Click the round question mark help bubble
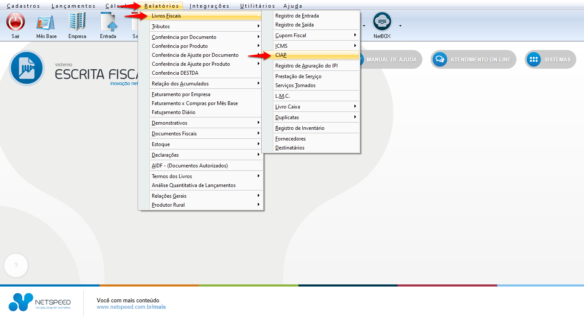Image resolution: width=584 pixels, height=319 pixels. (16, 265)
